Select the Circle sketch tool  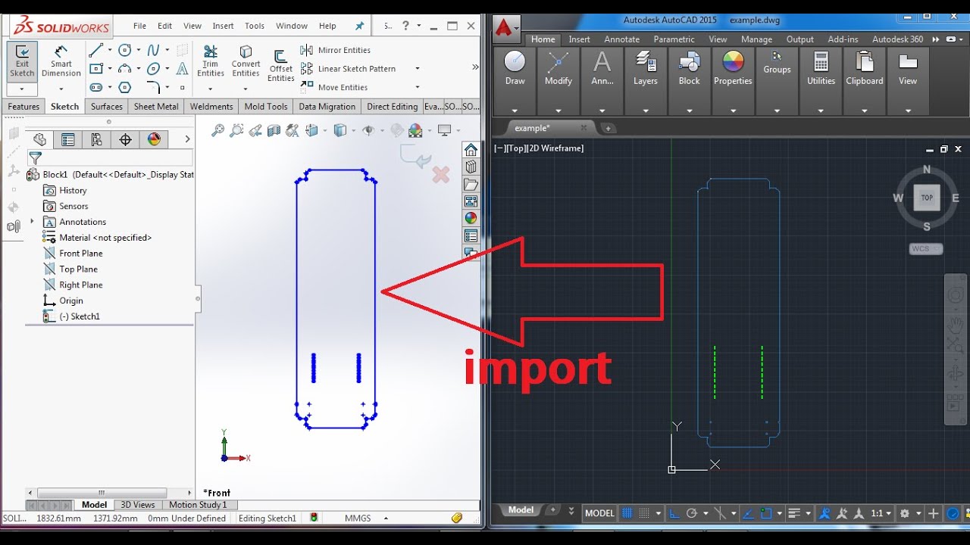[x=124, y=51]
